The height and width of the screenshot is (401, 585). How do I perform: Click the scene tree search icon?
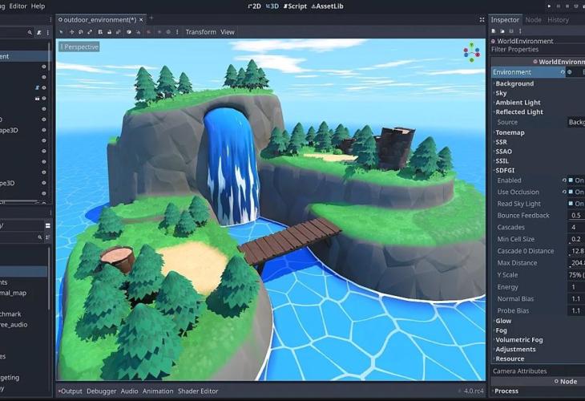coord(30,33)
